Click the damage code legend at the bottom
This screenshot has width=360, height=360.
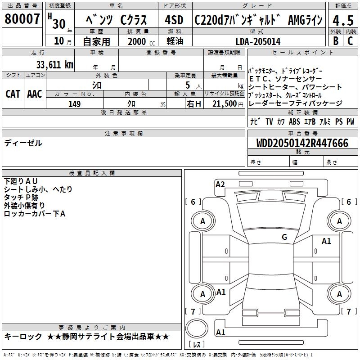pyautogui.click(x=158, y=355)
